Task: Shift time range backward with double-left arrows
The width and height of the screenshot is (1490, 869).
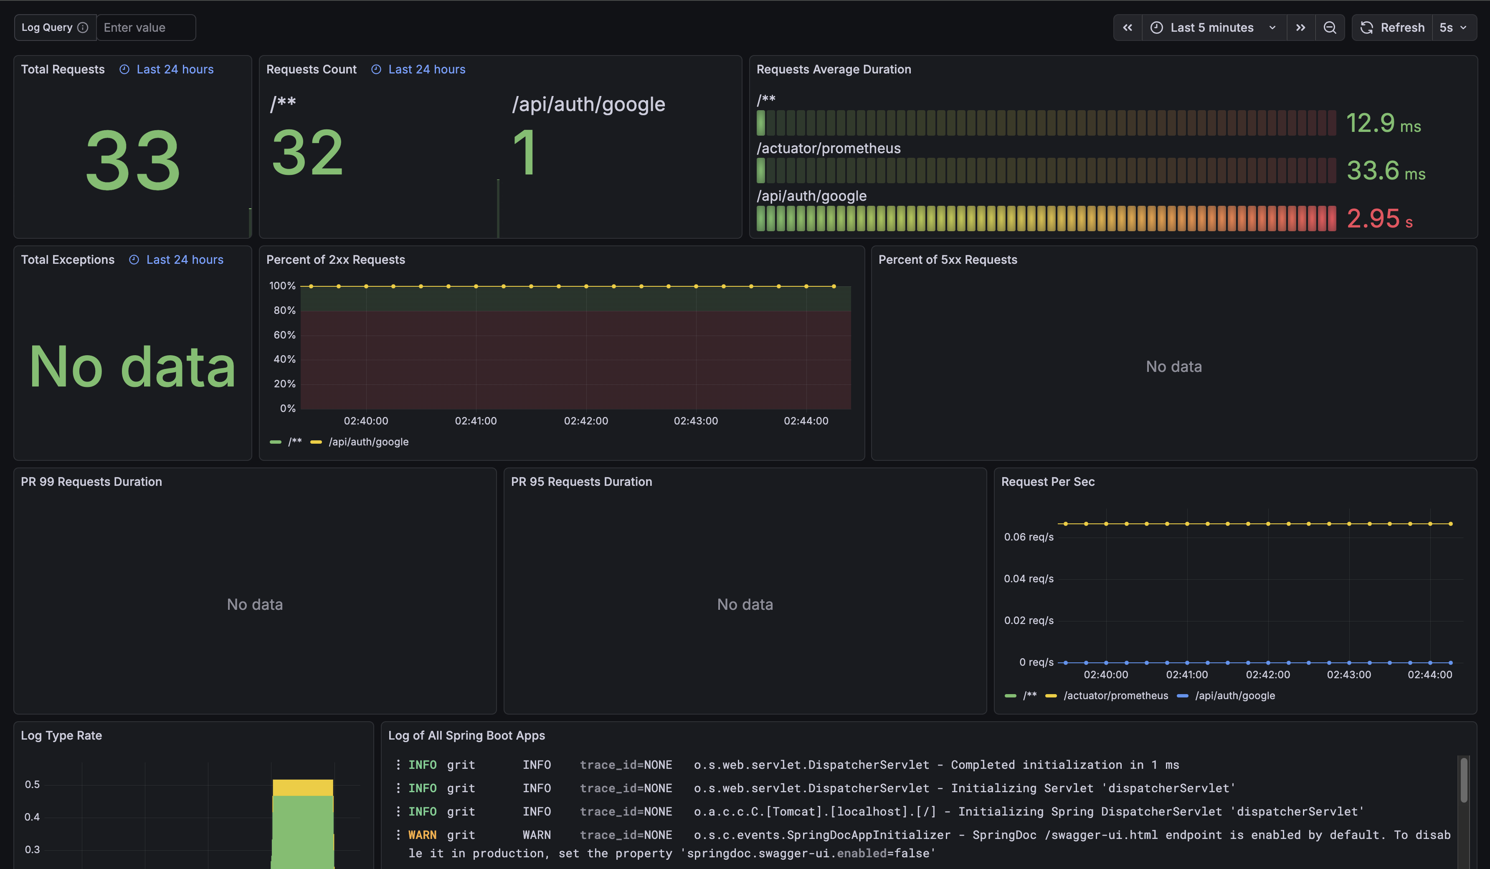Action: point(1128,28)
